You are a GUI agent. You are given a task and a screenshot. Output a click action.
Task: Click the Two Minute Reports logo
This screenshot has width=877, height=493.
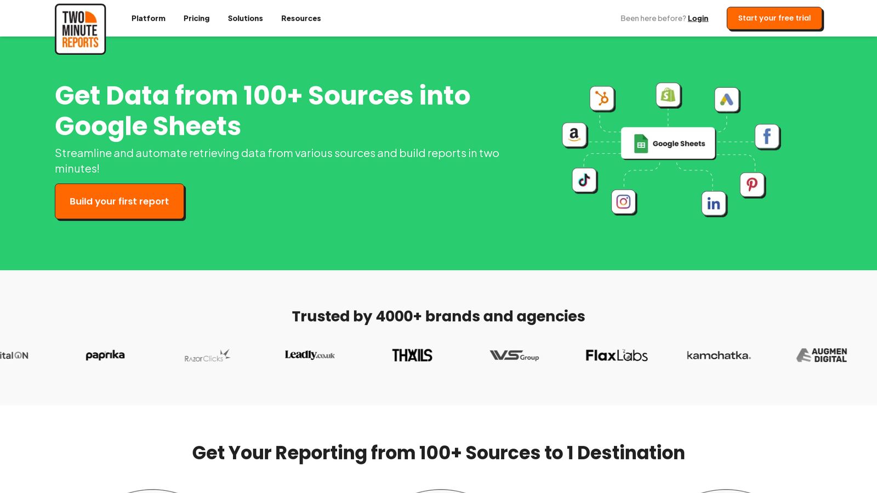tap(80, 29)
